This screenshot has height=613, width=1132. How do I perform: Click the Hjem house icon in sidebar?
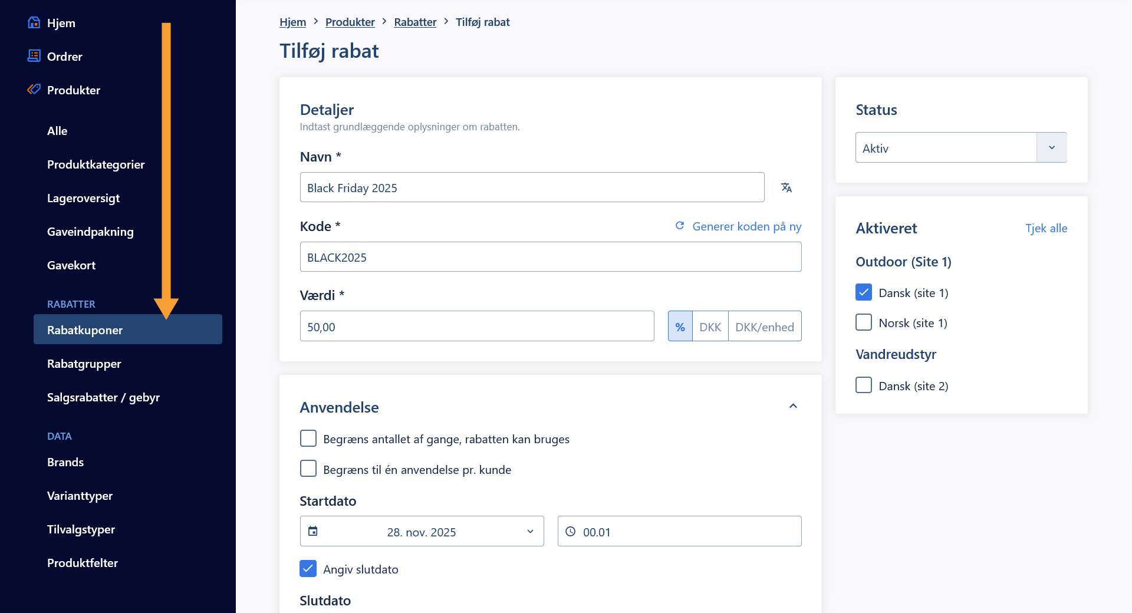click(34, 23)
